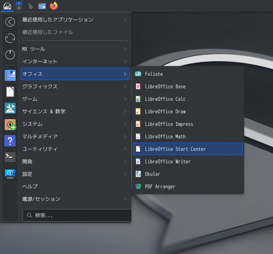The image size is (273, 254).
Task: Open the ヘルプ menu entry
Action: pyautogui.click(x=75, y=186)
